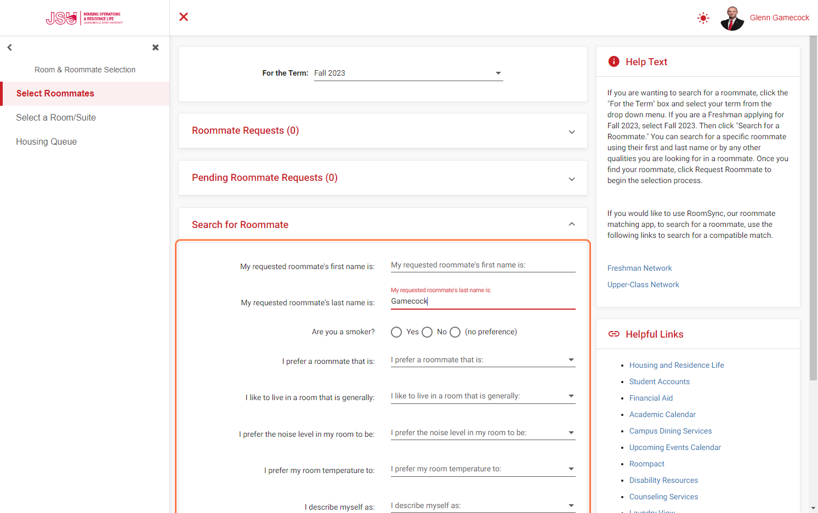Image resolution: width=818 pixels, height=513 pixels.
Task: Click the page vertical scrollbar
Action: click(x=814, y=208)
